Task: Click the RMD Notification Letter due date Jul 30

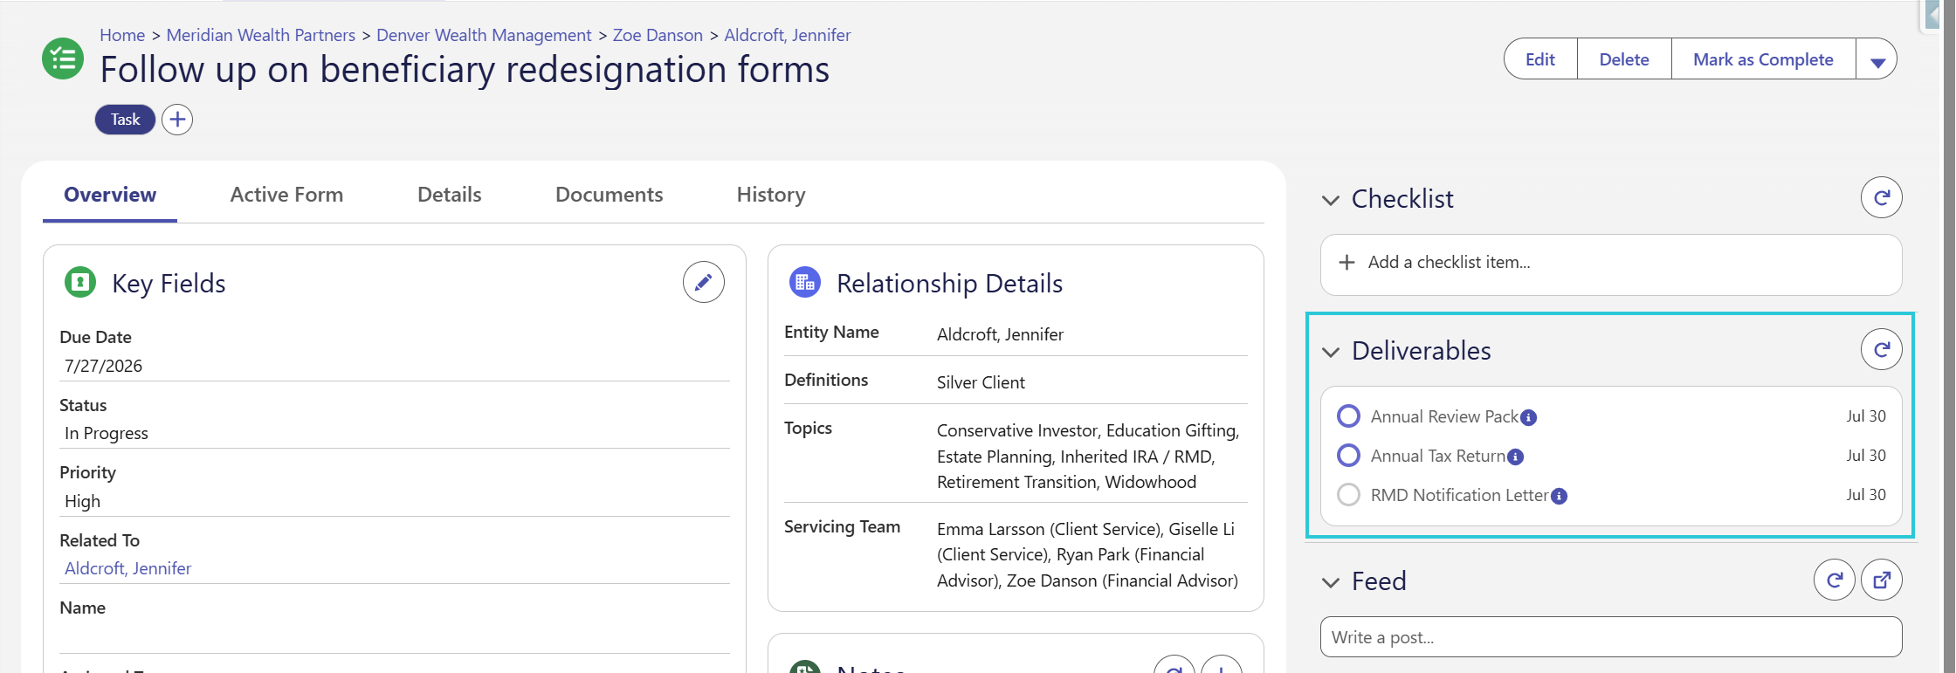Action: 1866,495
